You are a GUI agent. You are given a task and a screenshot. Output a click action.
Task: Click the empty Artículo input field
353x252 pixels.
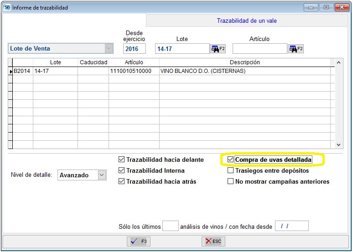[x=260, y=49]
